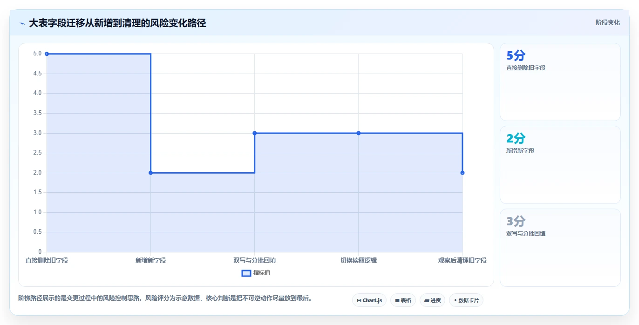
Task: Click the 数据卡片 tag pill
Action: 466,300
